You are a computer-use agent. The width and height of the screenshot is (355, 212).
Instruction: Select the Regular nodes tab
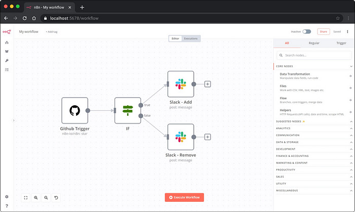314,43
